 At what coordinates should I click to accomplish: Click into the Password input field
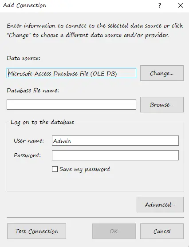point(115,155)
